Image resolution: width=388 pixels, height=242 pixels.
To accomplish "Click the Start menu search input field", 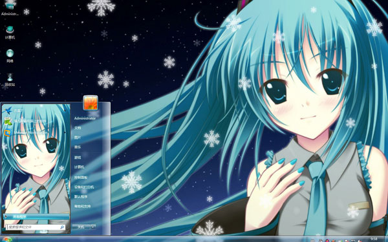I will pos(36,227).
